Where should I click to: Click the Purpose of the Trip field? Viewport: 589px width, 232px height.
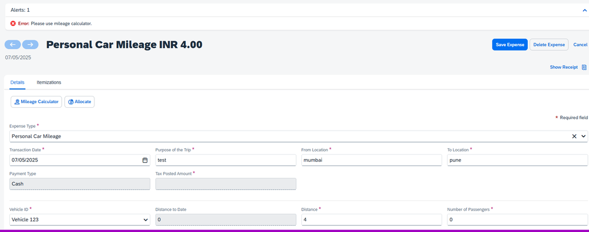226,160
